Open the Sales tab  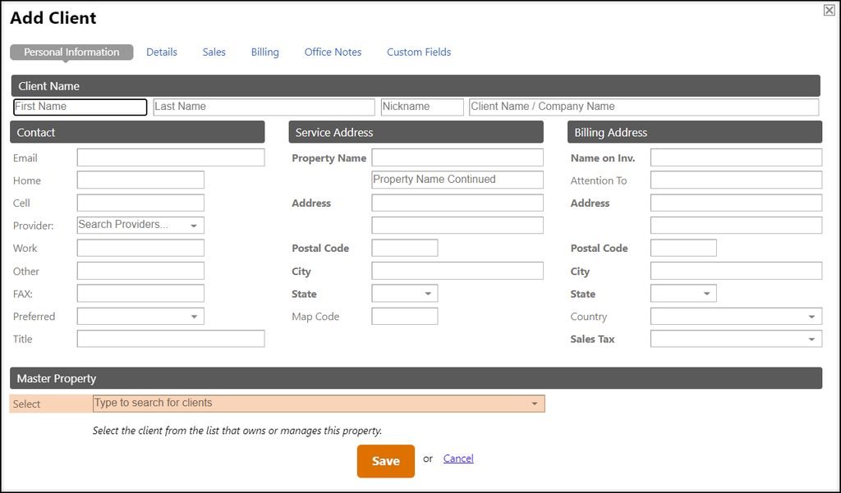tap(214, 52)
